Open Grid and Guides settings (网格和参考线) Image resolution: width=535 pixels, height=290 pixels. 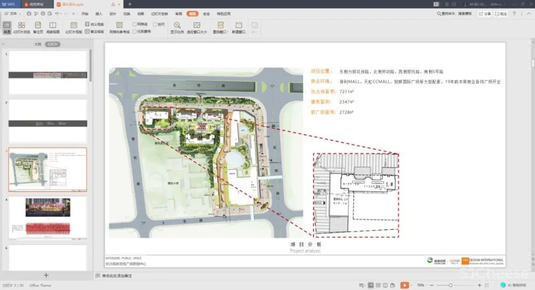tap(119, 27)
